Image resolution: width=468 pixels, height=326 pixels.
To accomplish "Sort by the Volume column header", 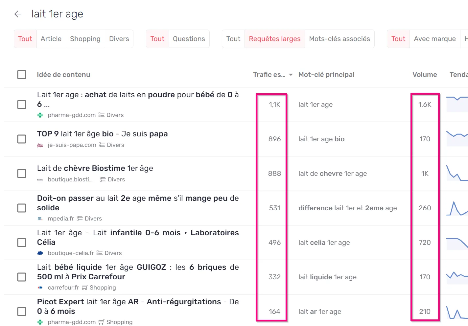I will 425,75.
